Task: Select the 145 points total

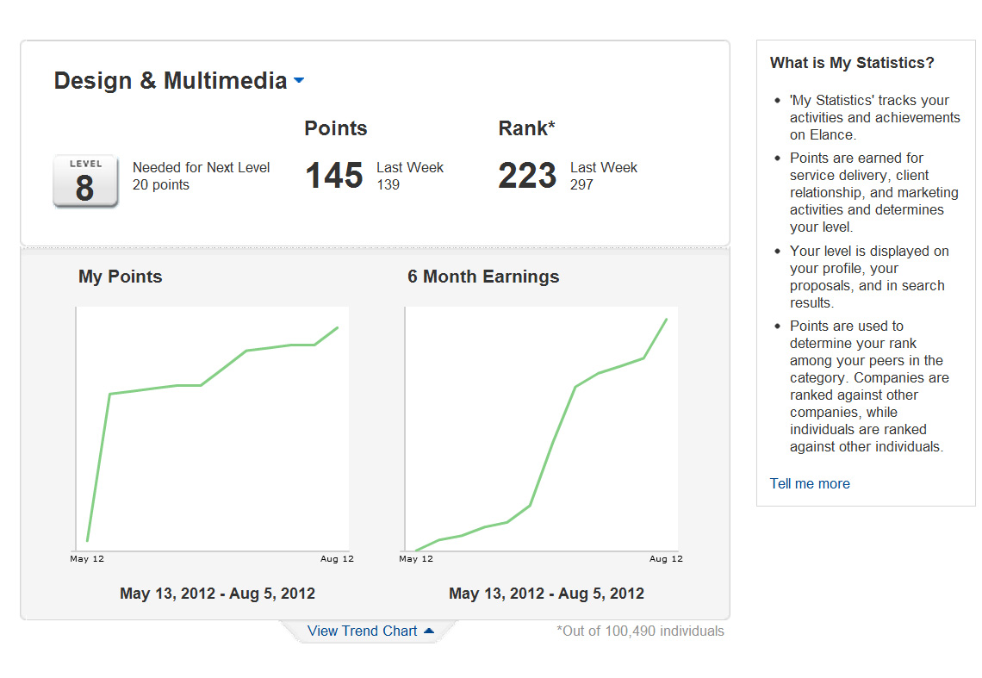Action: click(x=334, y=176)
